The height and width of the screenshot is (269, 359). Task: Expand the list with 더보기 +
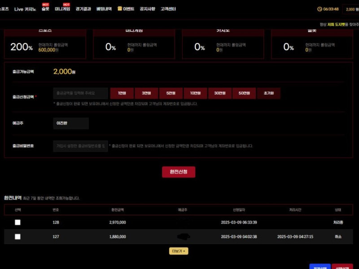pos(179,251)
